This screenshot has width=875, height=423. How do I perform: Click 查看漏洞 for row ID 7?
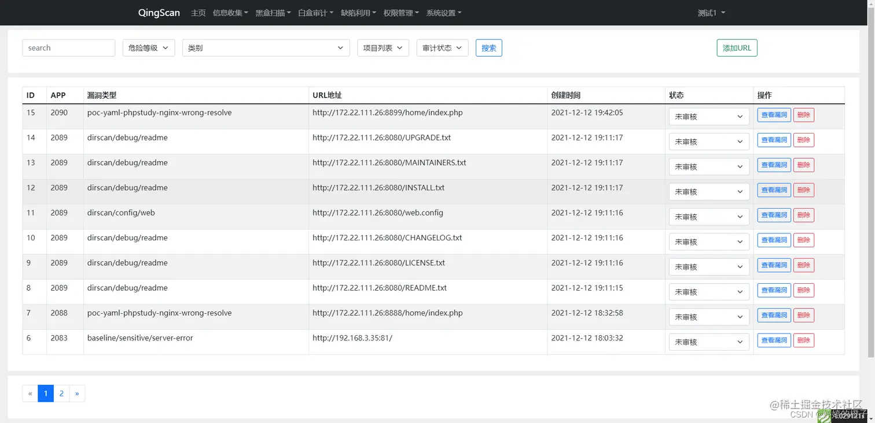tap(774, 315)
